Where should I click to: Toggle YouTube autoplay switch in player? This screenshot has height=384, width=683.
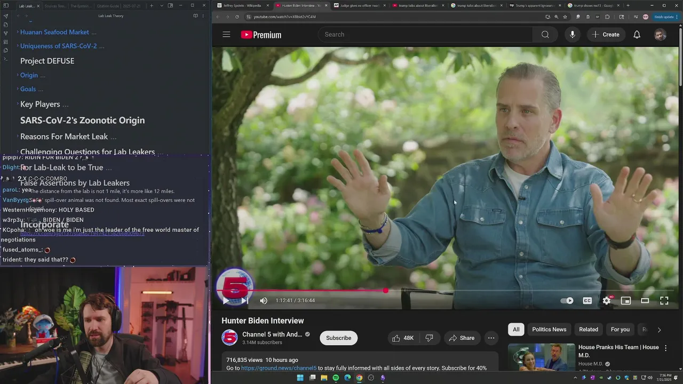pyautogui.click(x=567, y=301)
